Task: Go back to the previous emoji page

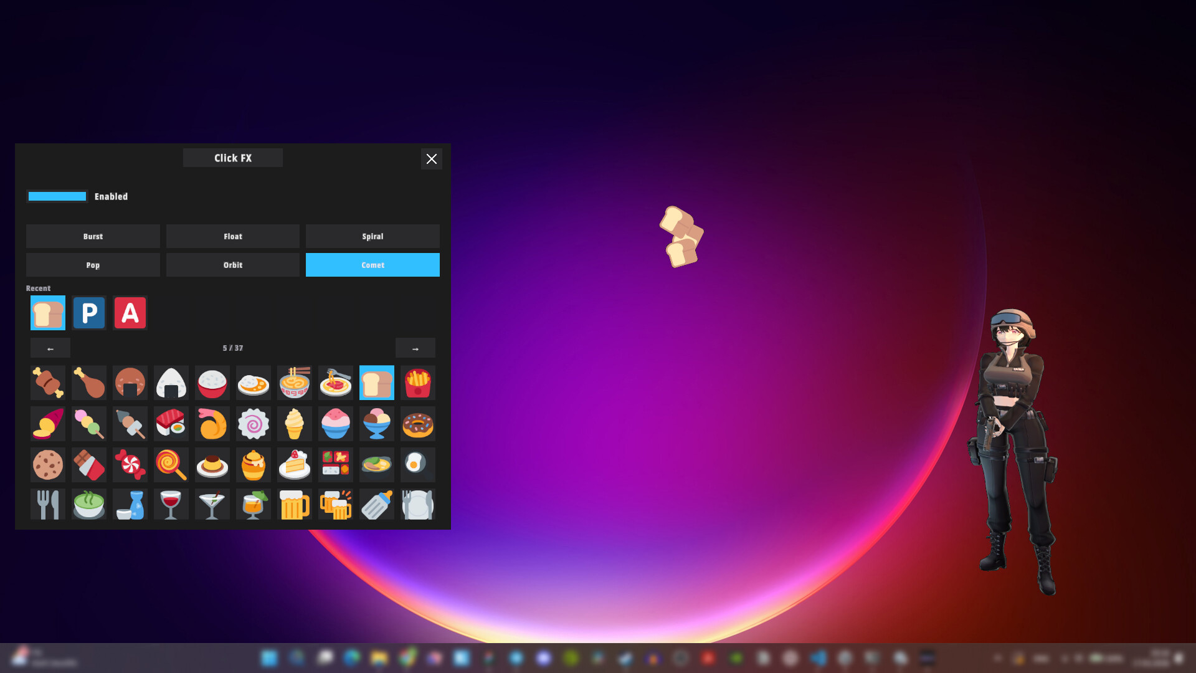Action: pyautogui.click(x=50, y=348)
